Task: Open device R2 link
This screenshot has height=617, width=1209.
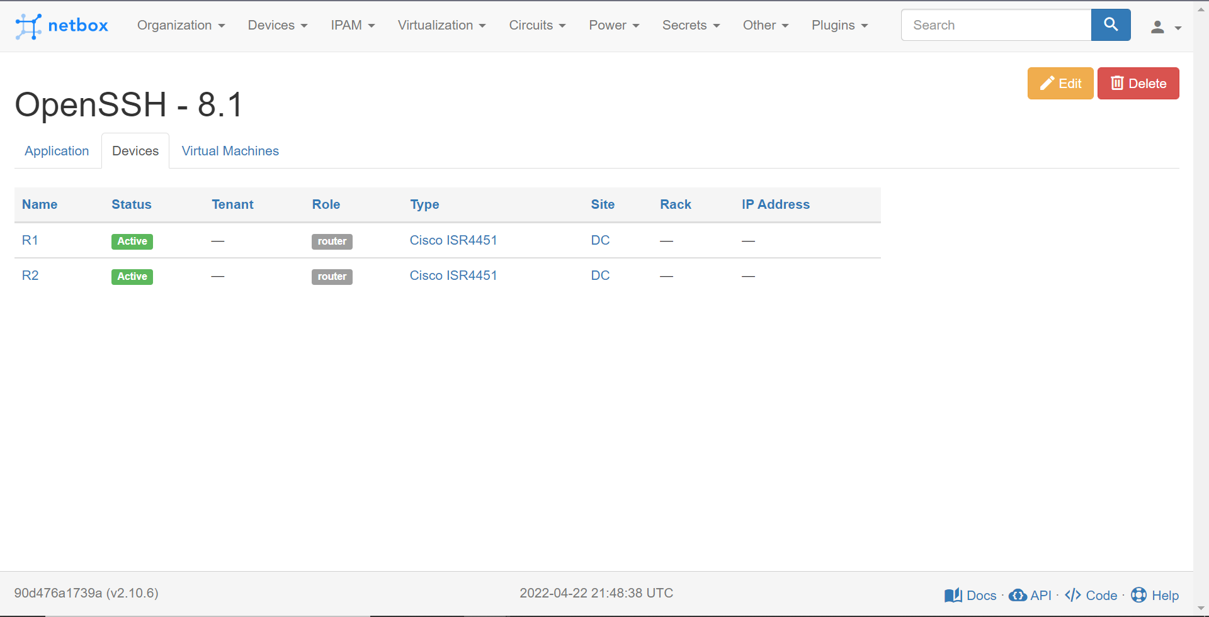Action: click(x=30, y=275)
